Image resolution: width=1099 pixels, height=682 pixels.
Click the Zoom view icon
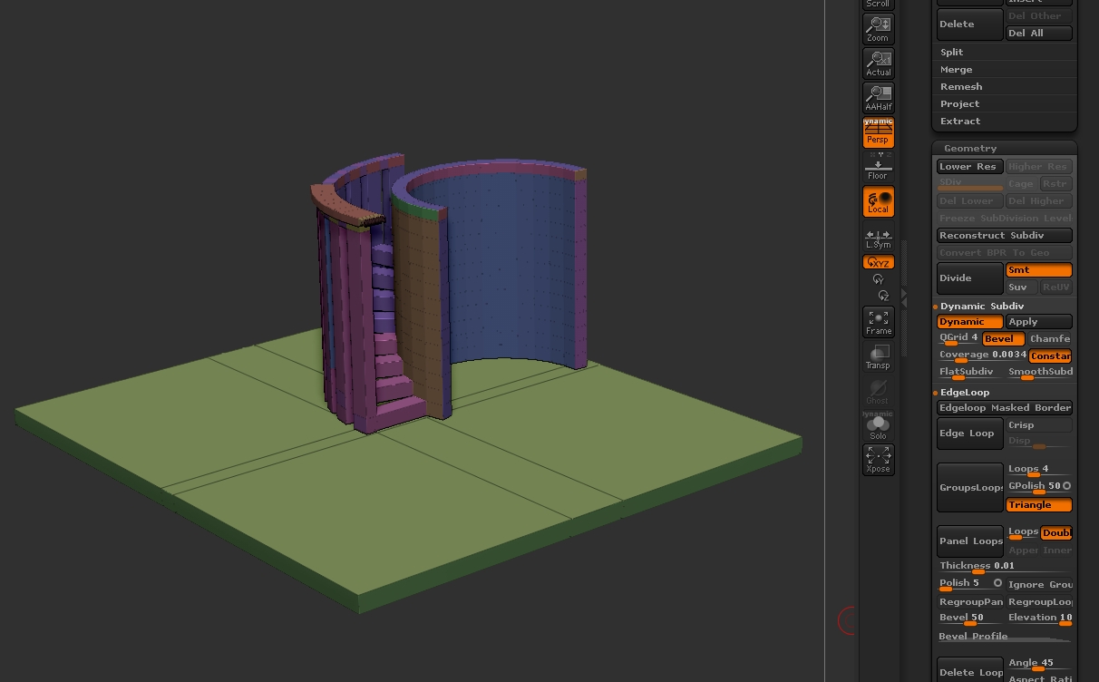[878, 29]
